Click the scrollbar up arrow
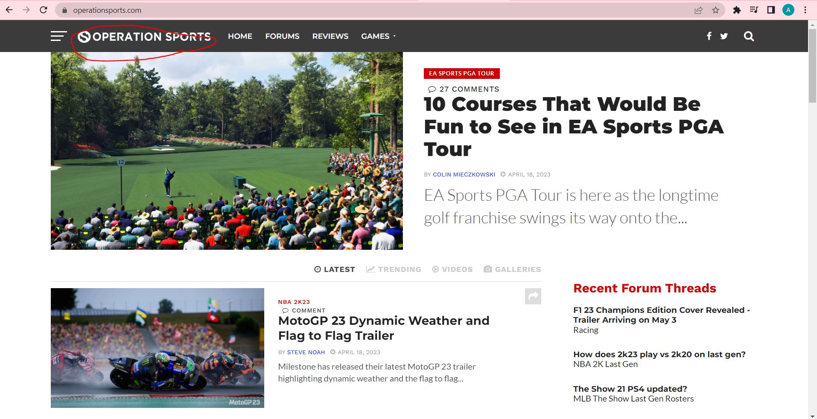 click(812, 25)
